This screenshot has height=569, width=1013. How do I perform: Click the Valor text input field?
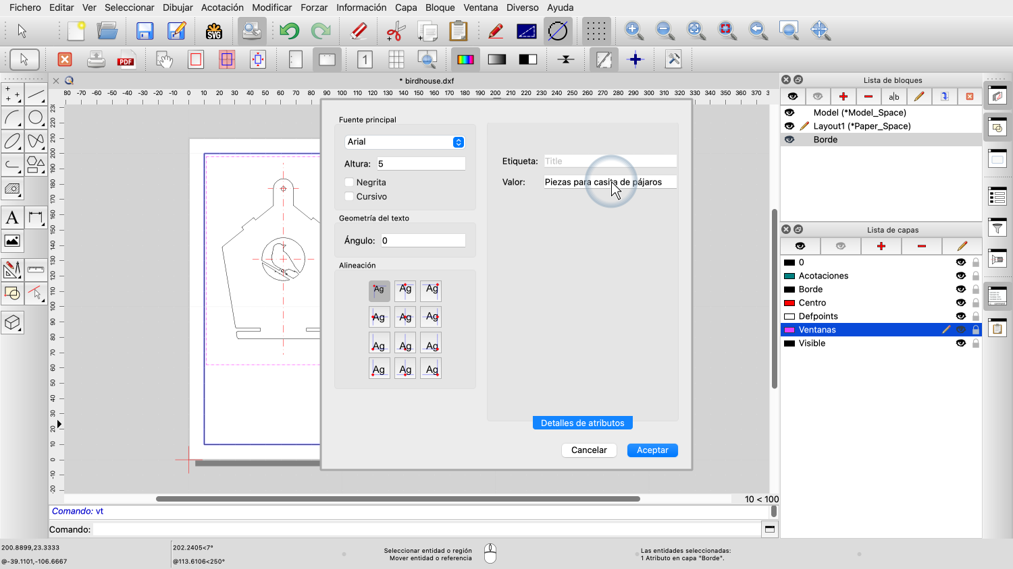point(610,182)
